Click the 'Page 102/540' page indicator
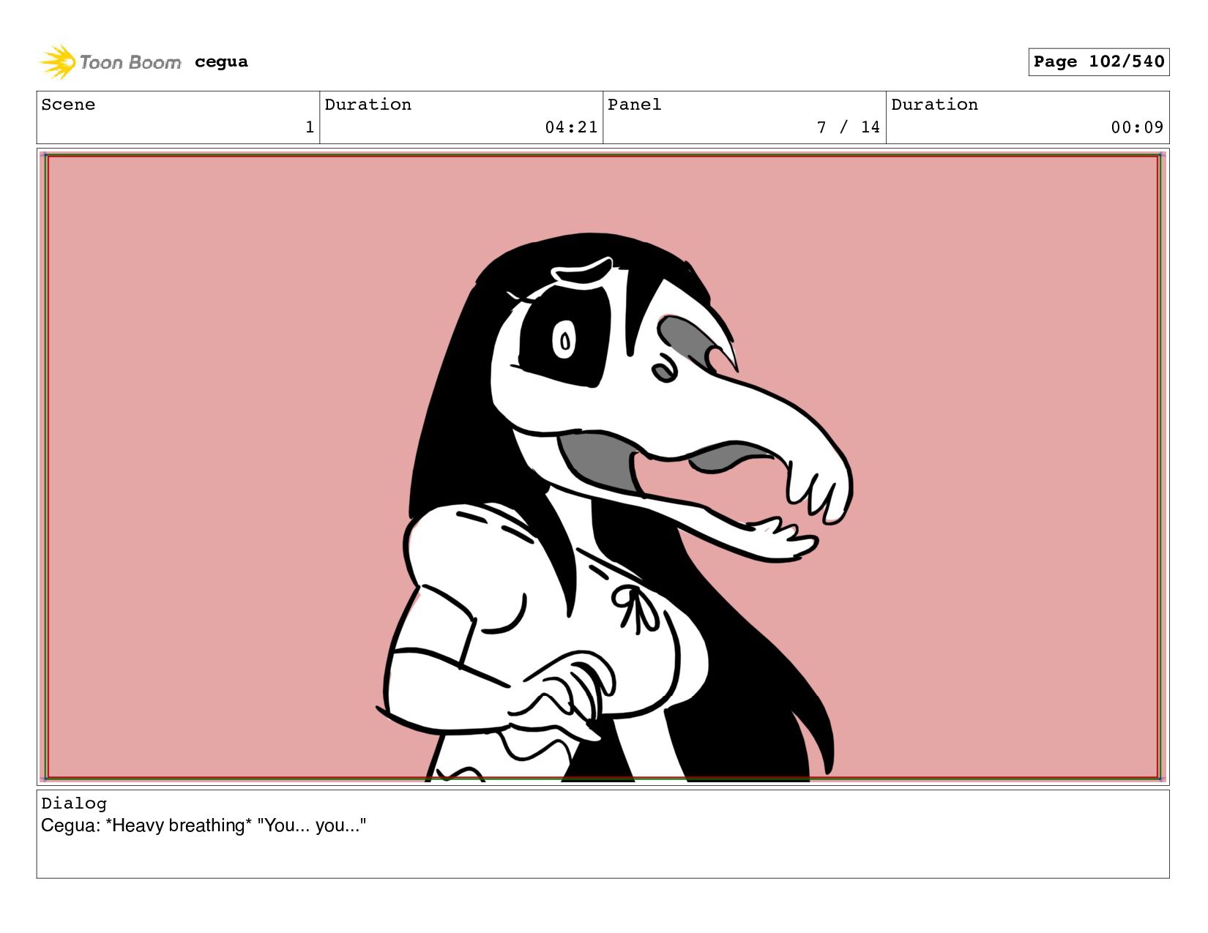The height and width of the screenshot is (933, 1208). pos(1098,61)
